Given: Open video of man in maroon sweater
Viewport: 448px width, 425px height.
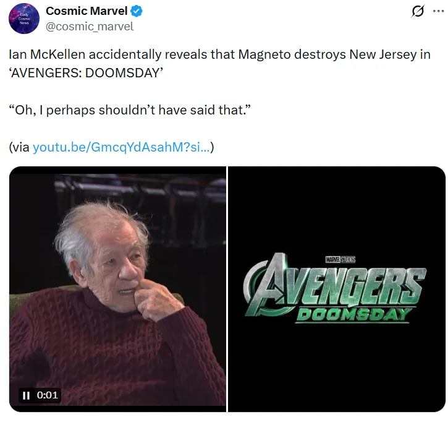Looking at the screenshot, I should 117,289.
